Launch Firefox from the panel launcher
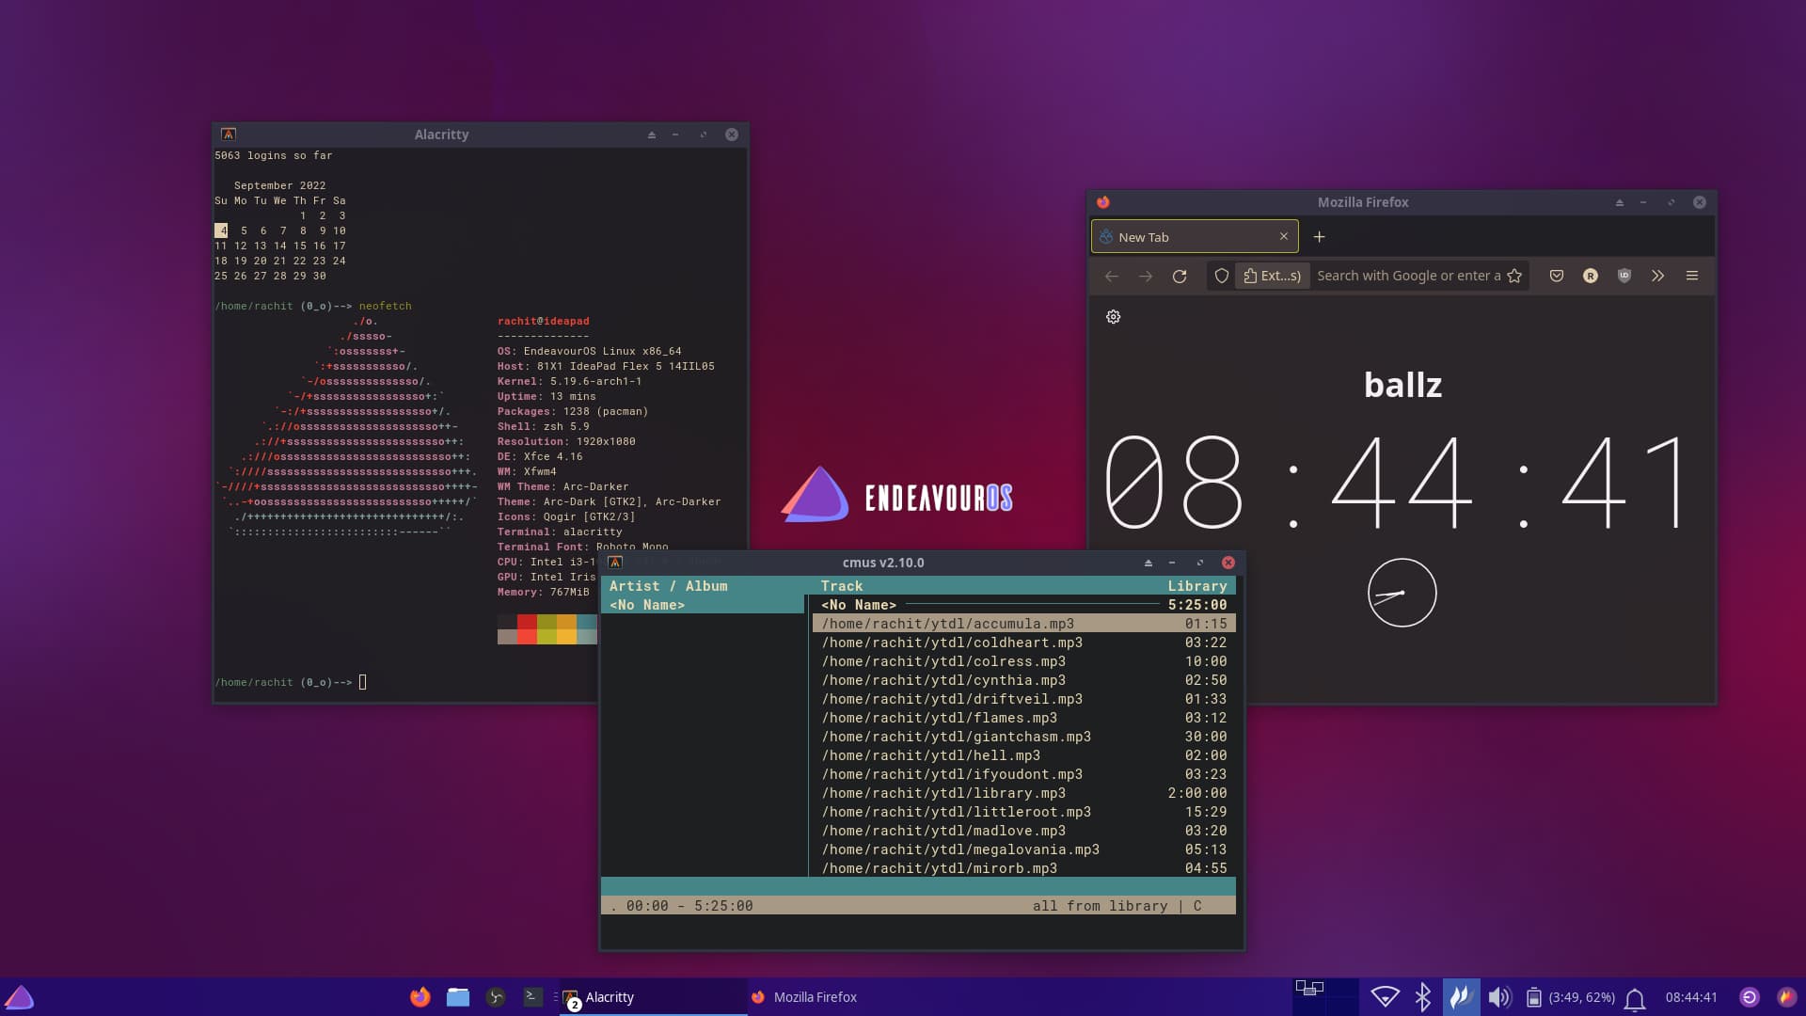Screen dimensions: 1806x1016 point(420,996)
